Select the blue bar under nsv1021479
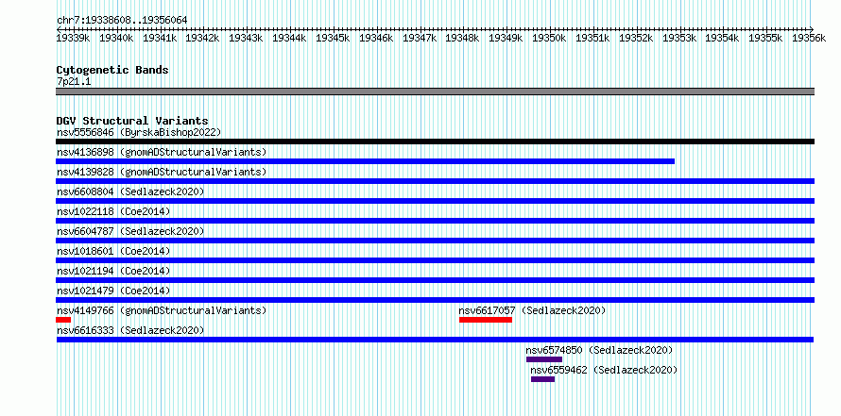 435,300
